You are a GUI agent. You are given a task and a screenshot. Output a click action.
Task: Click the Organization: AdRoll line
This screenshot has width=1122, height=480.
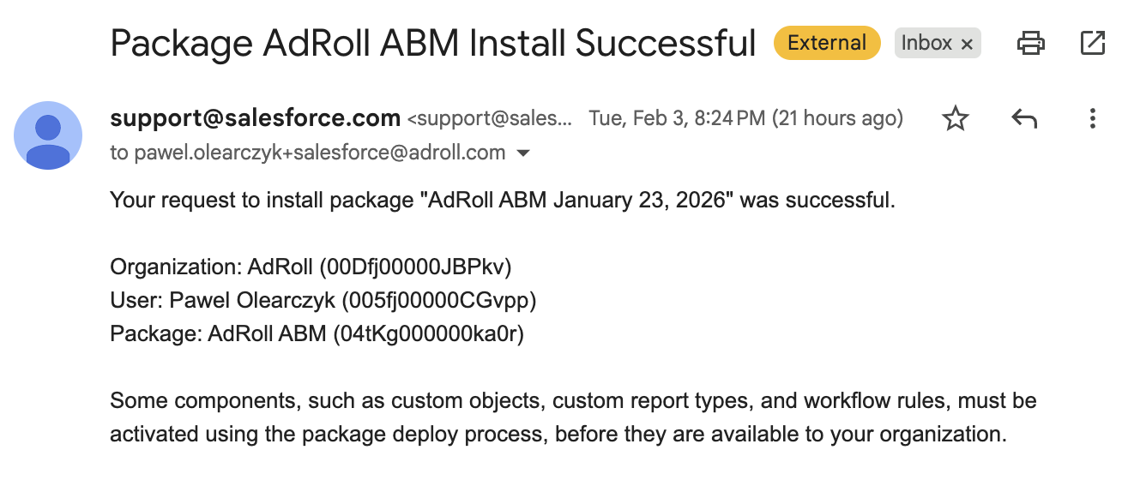click(x=311, y=267)
